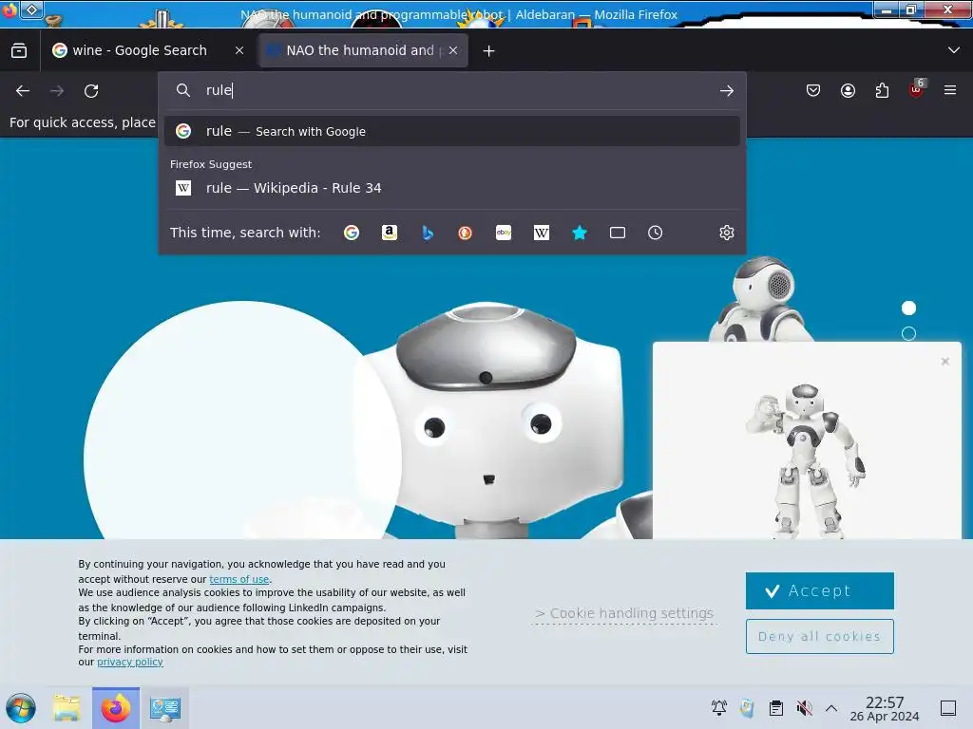Close wine - Google Search tab
Viewport: 973px width, 729px height.
(x=239, y=51)
